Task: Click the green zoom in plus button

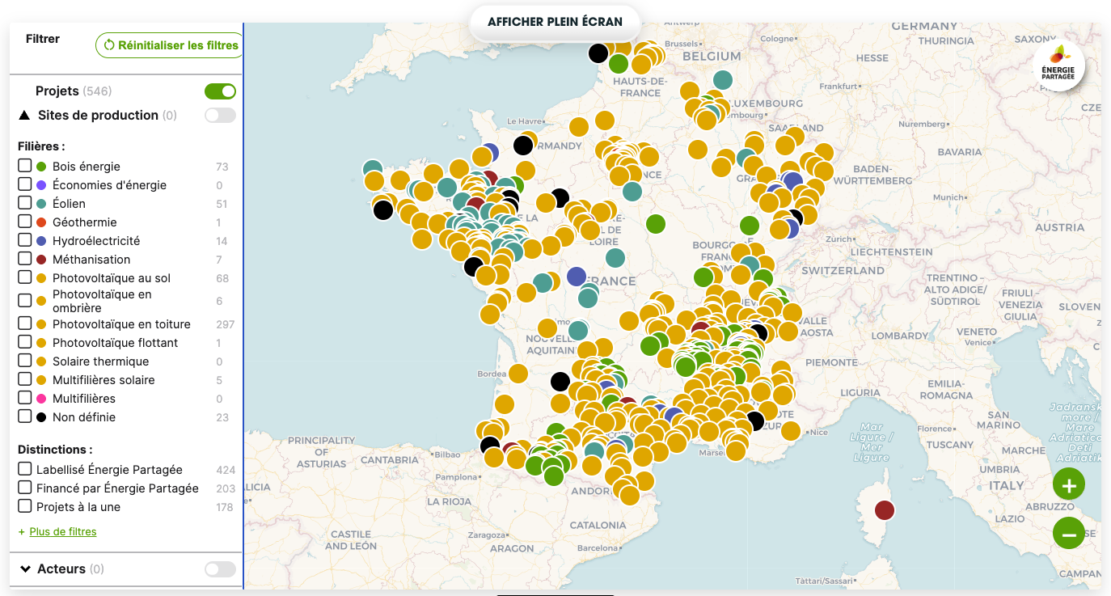Action: tap(1068, 485)
